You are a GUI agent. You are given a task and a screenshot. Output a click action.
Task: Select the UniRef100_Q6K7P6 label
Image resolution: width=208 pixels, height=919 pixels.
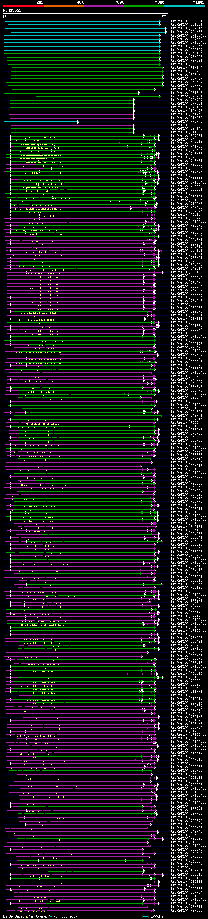(x=187, y=71)
